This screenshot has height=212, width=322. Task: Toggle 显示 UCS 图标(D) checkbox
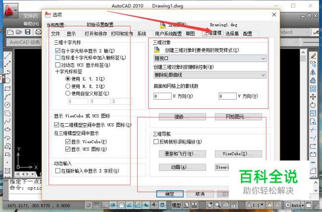click(x=68, y=149)
